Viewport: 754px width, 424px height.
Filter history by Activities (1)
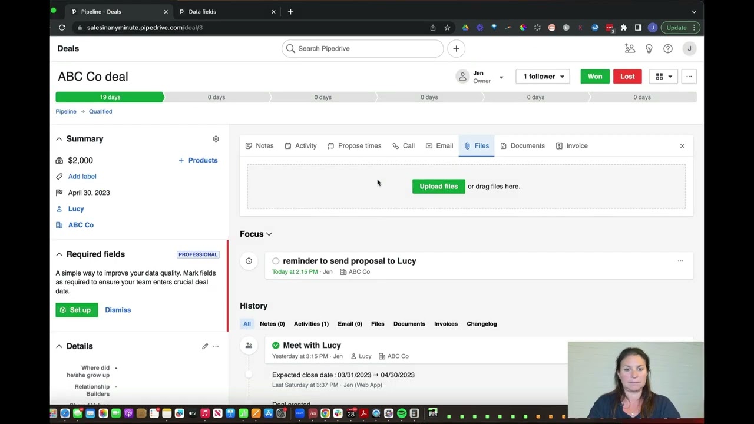click(x=311, y=324)
